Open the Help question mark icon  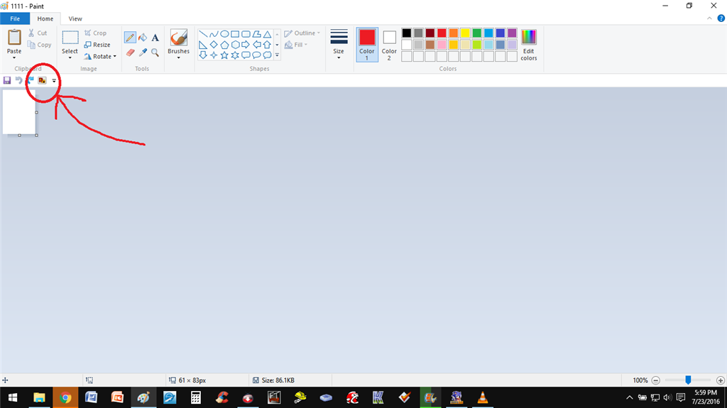click(x=721, y=18)
